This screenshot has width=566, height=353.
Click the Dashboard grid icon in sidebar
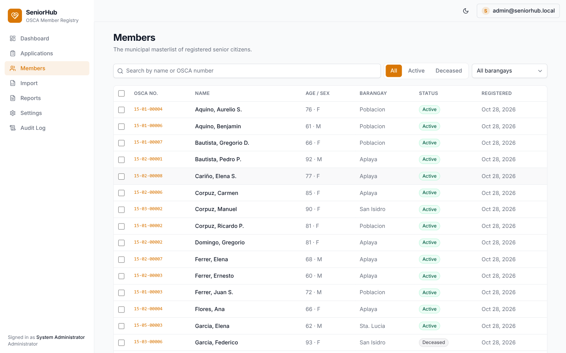[13, 38]
